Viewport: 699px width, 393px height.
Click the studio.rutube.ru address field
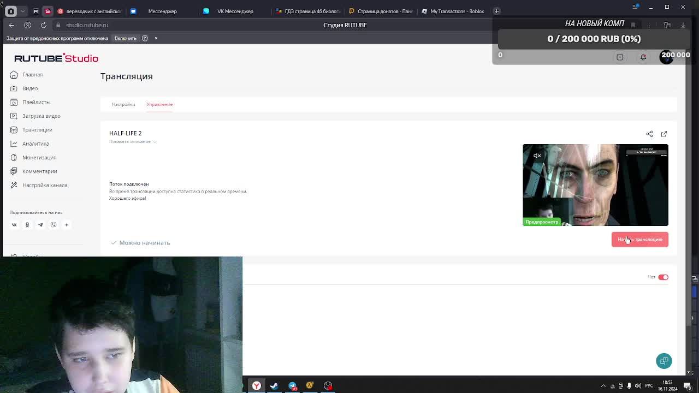click(87, 25)
